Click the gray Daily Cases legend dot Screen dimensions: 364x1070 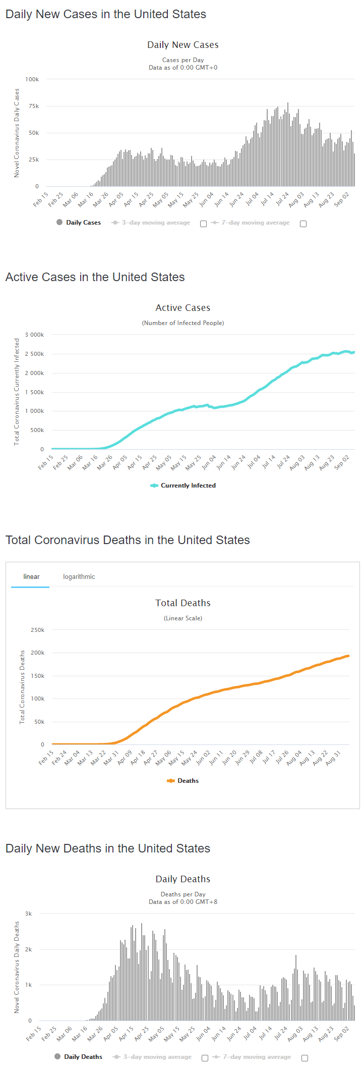[x=59, y=222]
